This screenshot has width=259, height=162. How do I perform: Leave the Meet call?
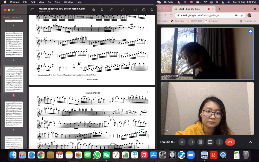pos(230,142)
